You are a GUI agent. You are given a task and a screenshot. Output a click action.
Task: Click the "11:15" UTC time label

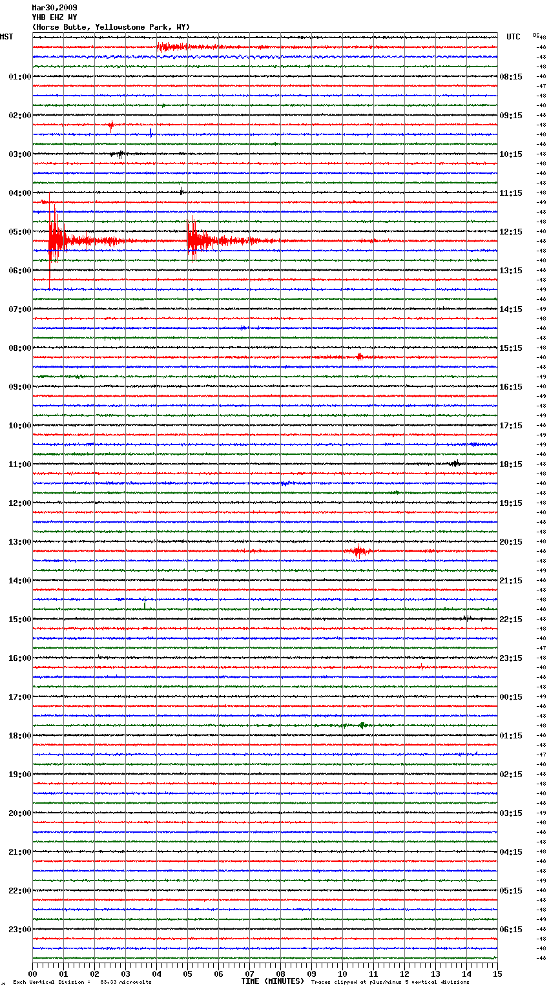511,193
